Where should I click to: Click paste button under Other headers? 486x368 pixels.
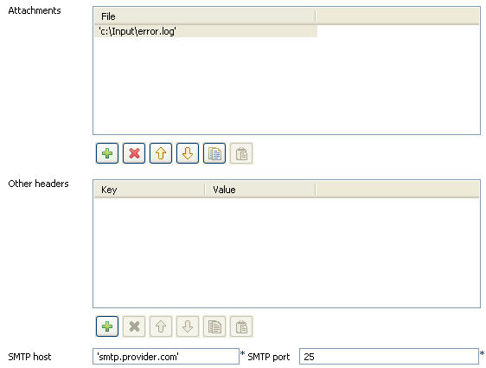[241, 326]
